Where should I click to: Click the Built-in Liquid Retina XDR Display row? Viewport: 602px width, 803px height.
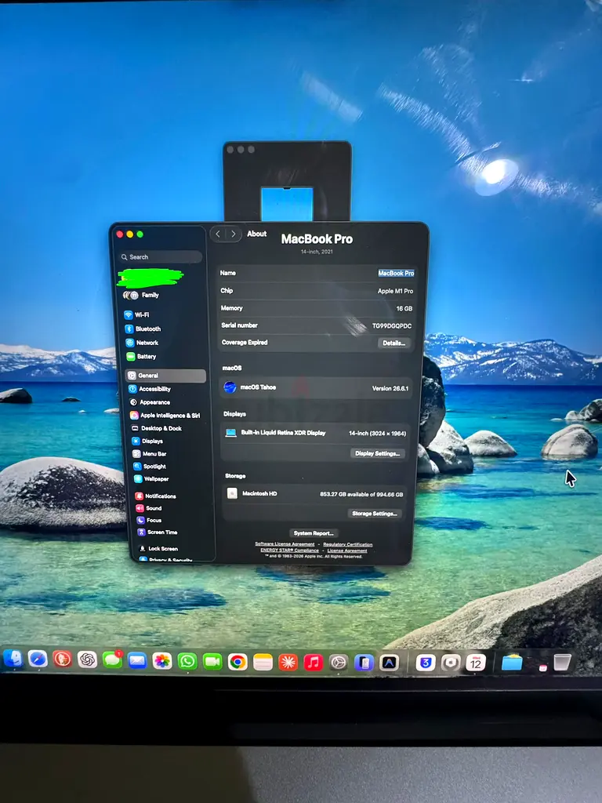pyautogui.click(x=315, y=433)
